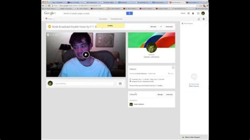
Task: Click the Hangouts quote icon in sidebar
Action: pyautogui.click(x=194, y=77)
